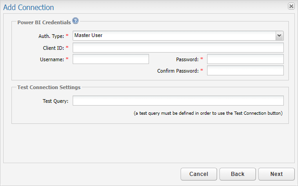Click the Test Connection Settings heading
The image size is (298, 186).
49,87
